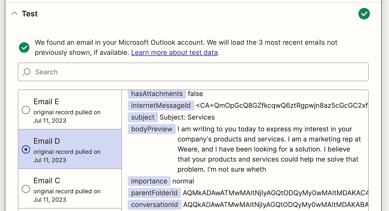Open Learn more about test data link
The image size is (389, 211).
coord(174,52)
